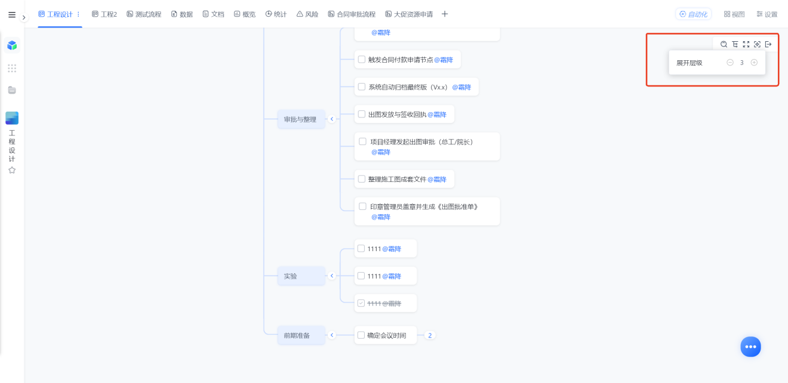Check the second unfinished 1111 task checkbox
Image resolution: width=788 pixels, height=383 pixels.
(x=361, y=276)
